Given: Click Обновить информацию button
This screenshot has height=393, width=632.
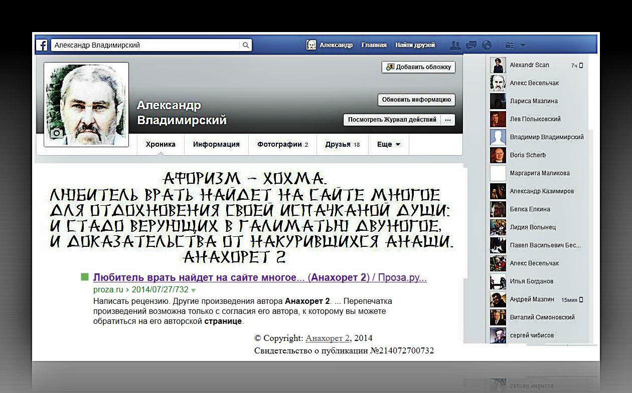Looking at the screenshot, I should click(416, 100).
